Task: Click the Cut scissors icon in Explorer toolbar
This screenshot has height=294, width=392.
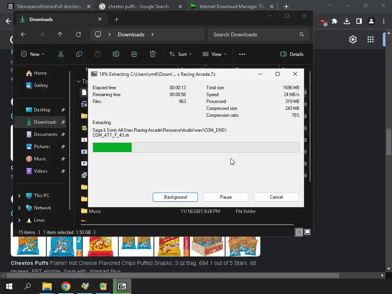Action: (61, 54)
